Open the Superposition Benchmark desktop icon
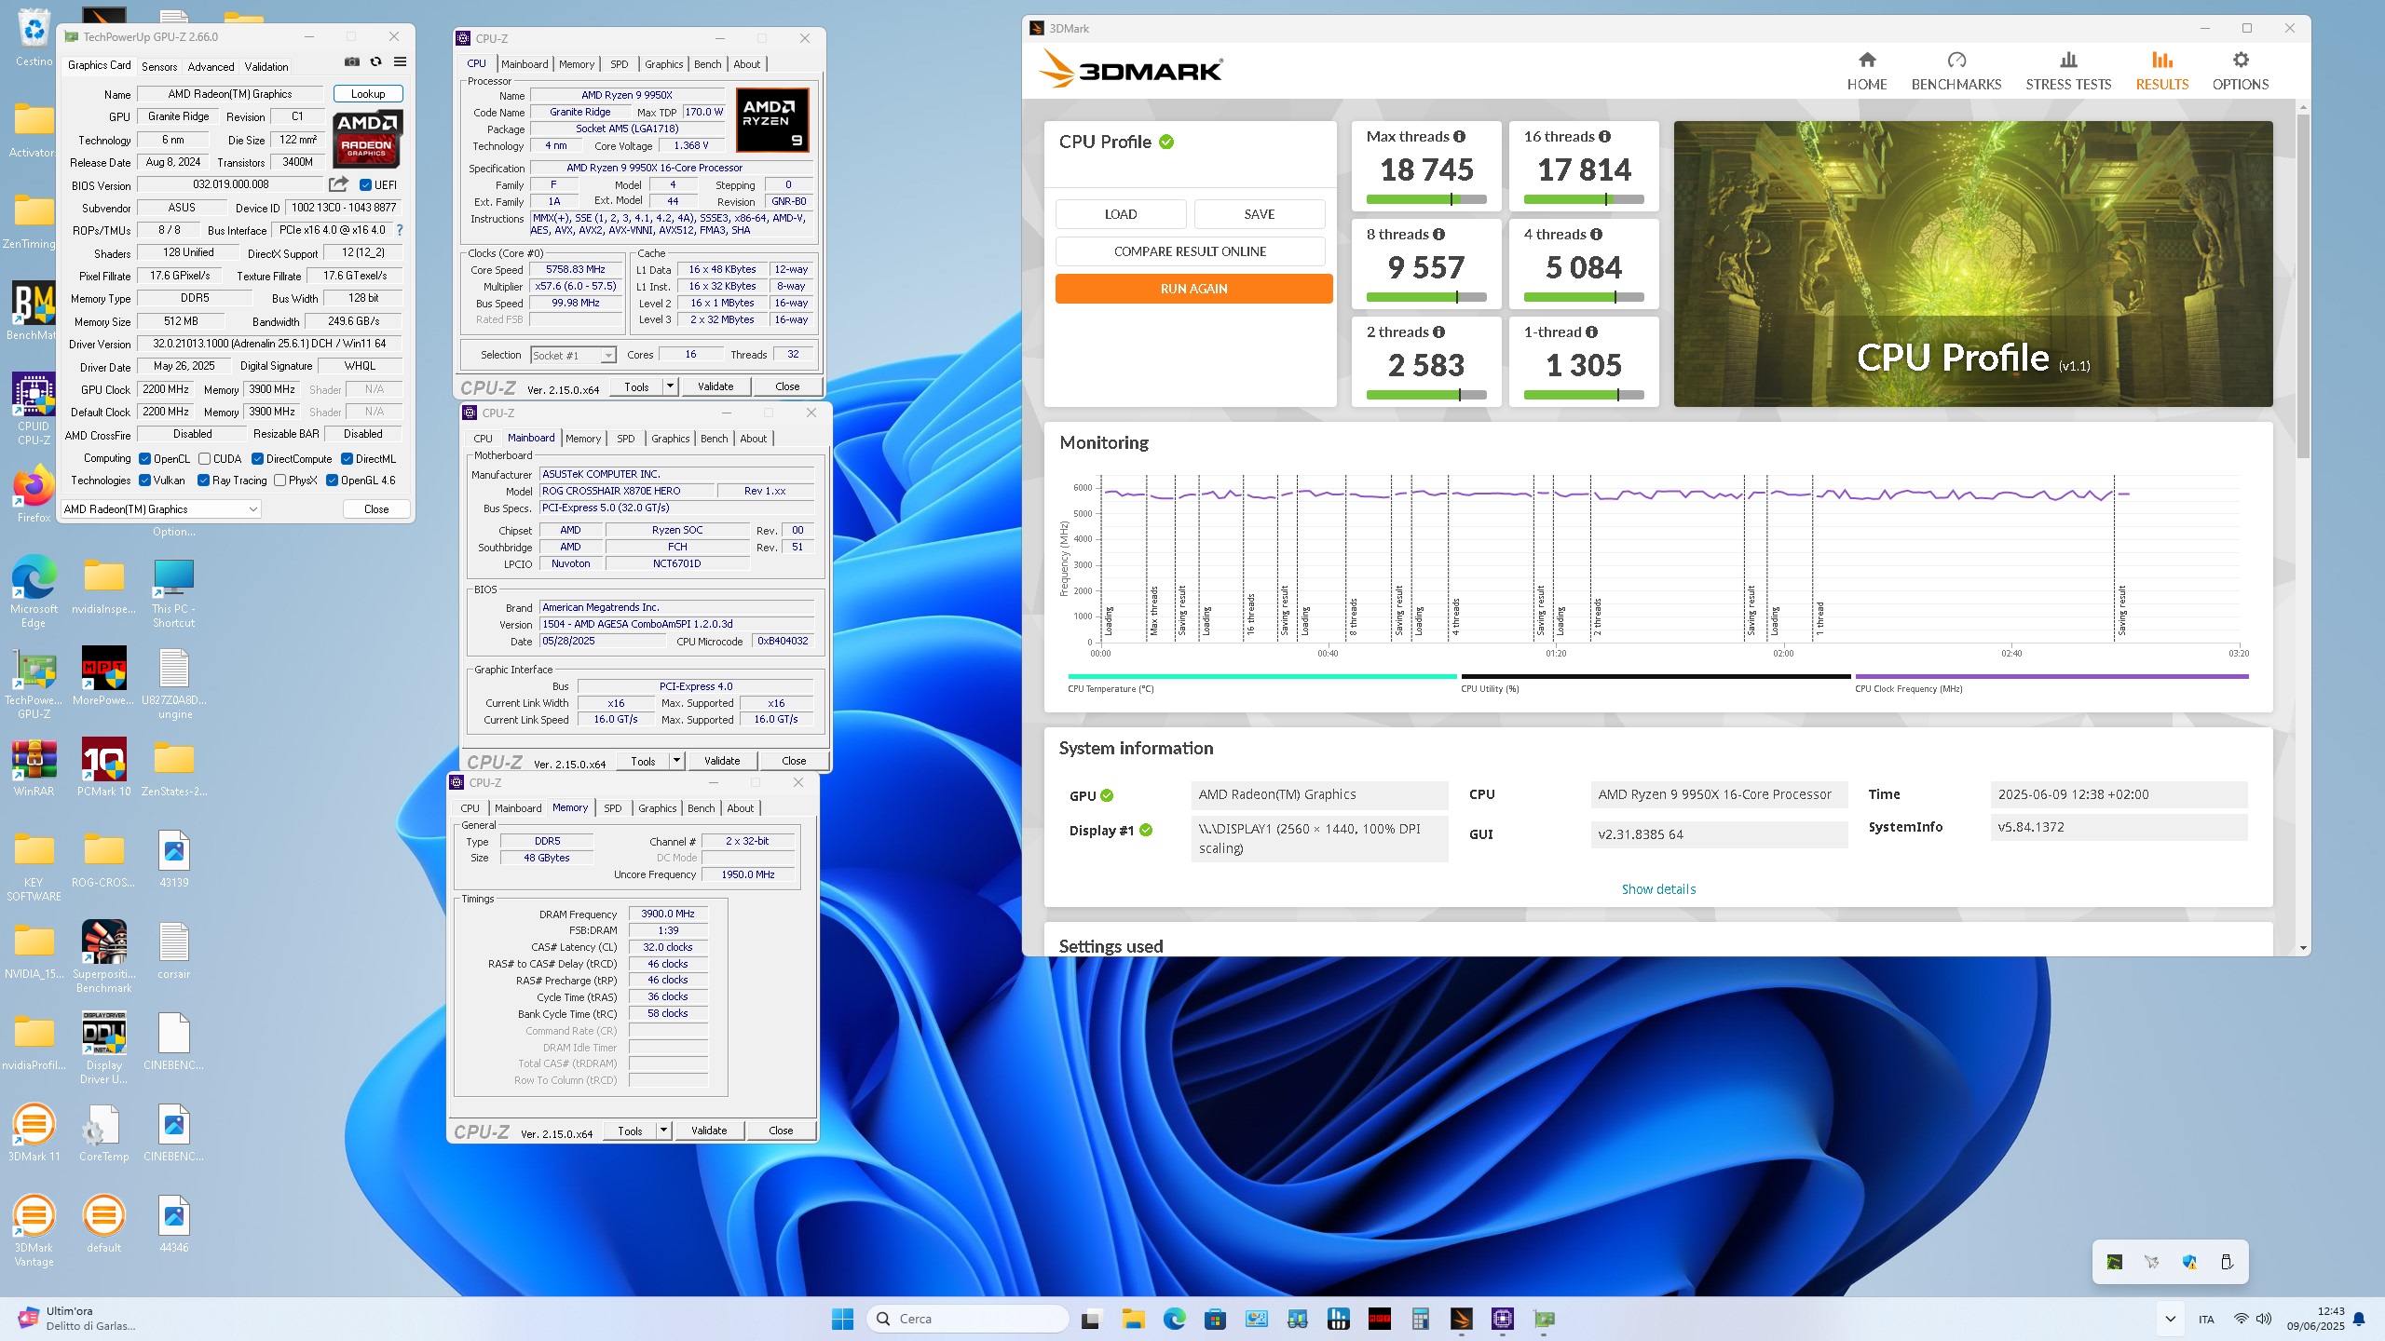This screenshot has width=2385, height=1341. [x=103, y=955]
